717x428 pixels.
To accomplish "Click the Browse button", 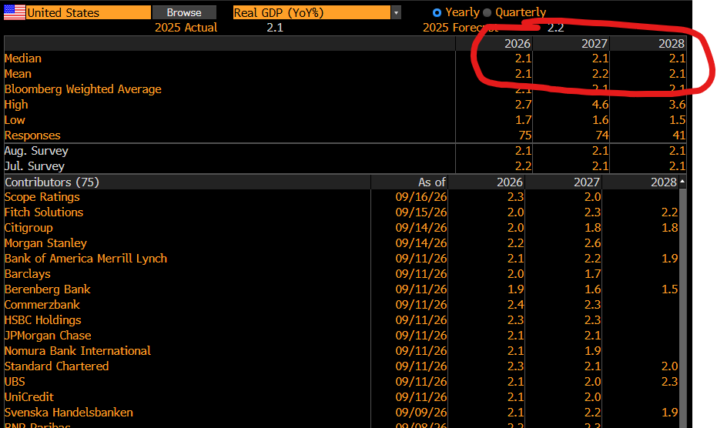I will pos(184,12).
